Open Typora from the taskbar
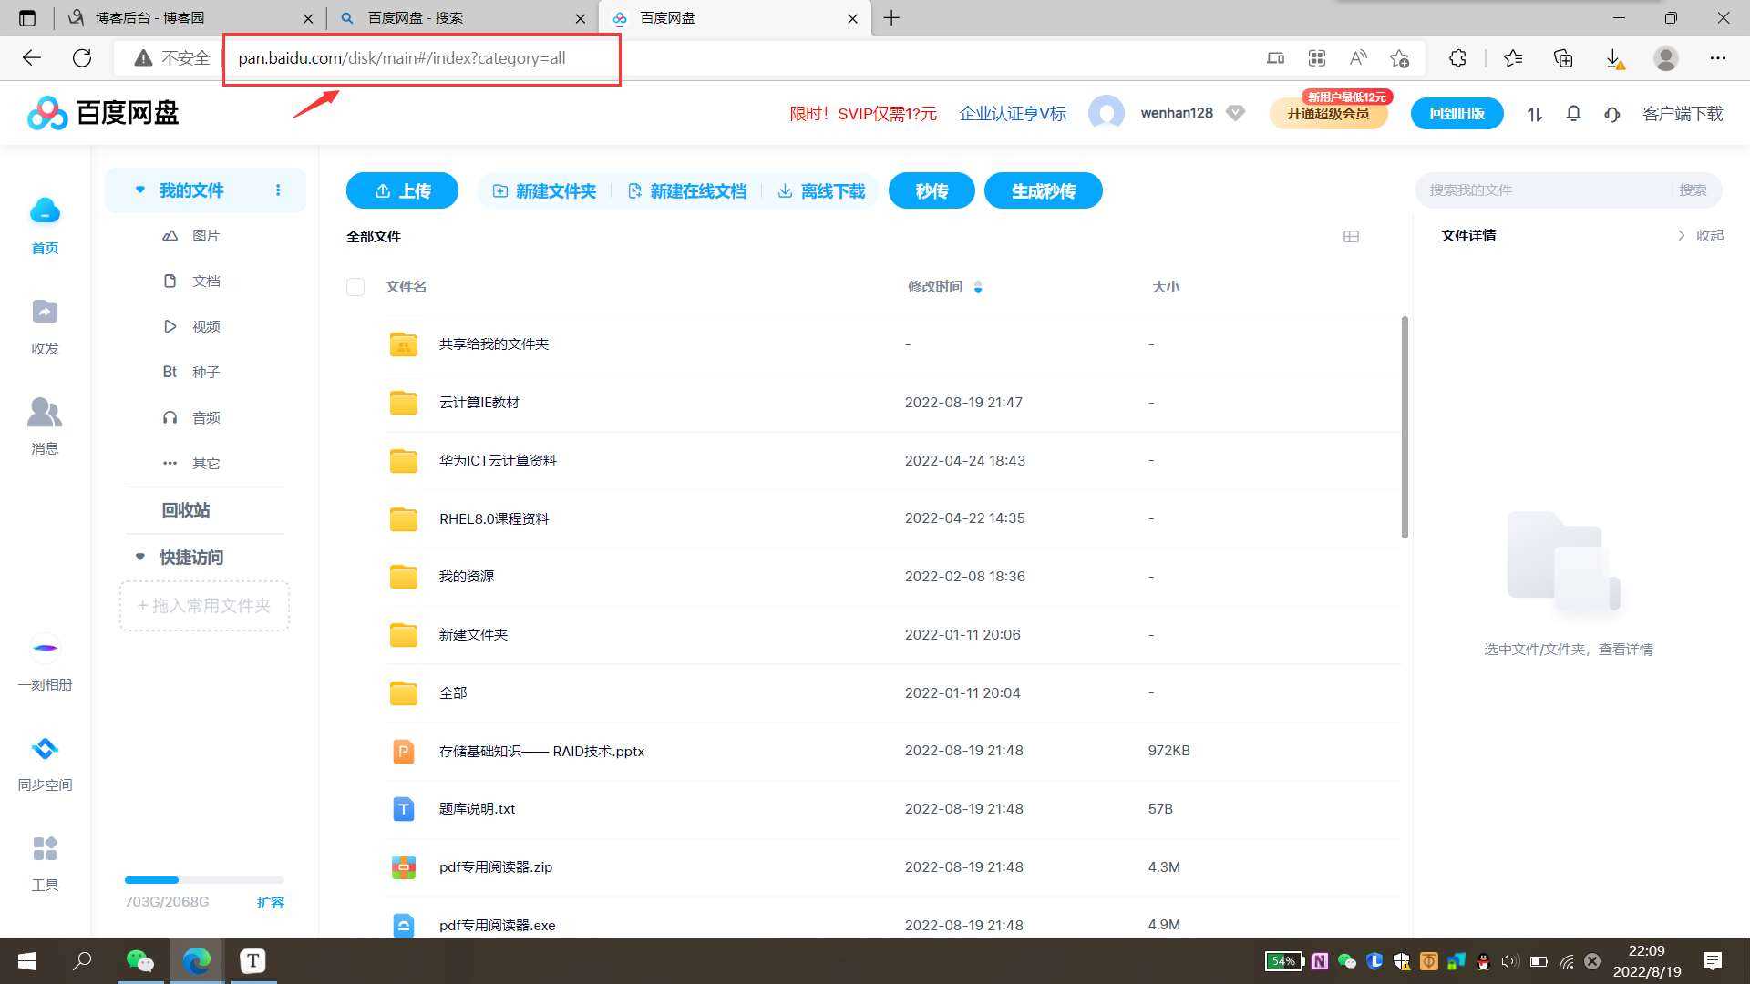 (x=252, y=961)
